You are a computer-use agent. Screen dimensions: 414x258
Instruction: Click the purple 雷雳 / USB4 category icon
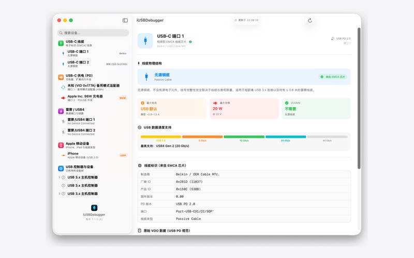(61, 111)
